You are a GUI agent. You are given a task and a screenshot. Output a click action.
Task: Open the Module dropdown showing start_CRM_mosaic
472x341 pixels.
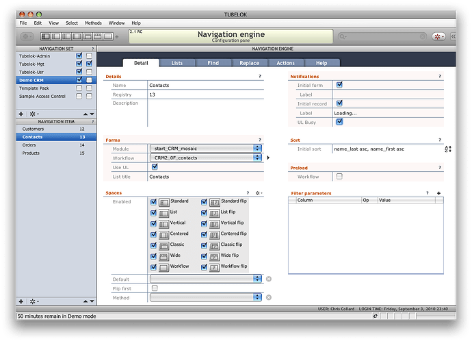(206, 148)
